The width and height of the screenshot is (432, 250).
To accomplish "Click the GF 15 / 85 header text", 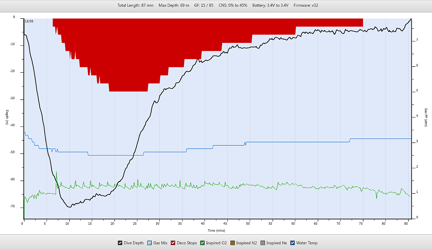I will (204, 5).
